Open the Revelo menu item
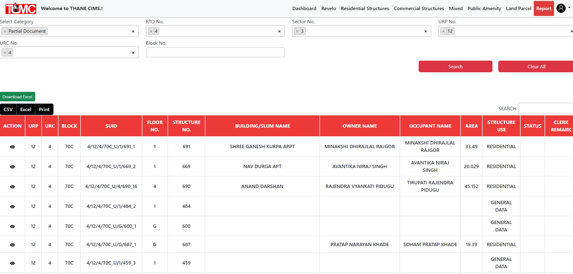Screen dimensions: 573x274 coord(329,9)
